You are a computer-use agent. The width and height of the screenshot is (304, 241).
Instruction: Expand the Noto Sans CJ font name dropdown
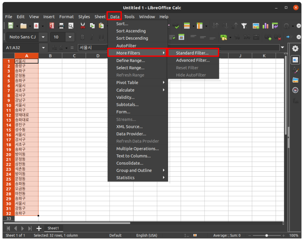43,37
